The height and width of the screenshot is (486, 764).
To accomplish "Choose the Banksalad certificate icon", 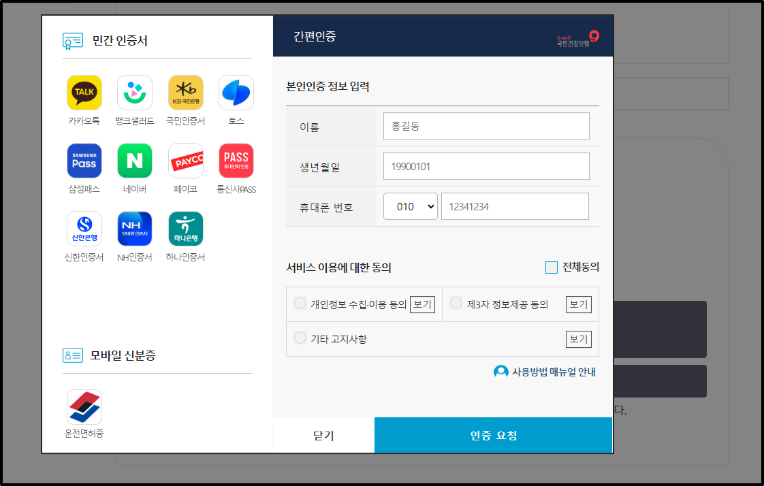I will pos(135,93).
